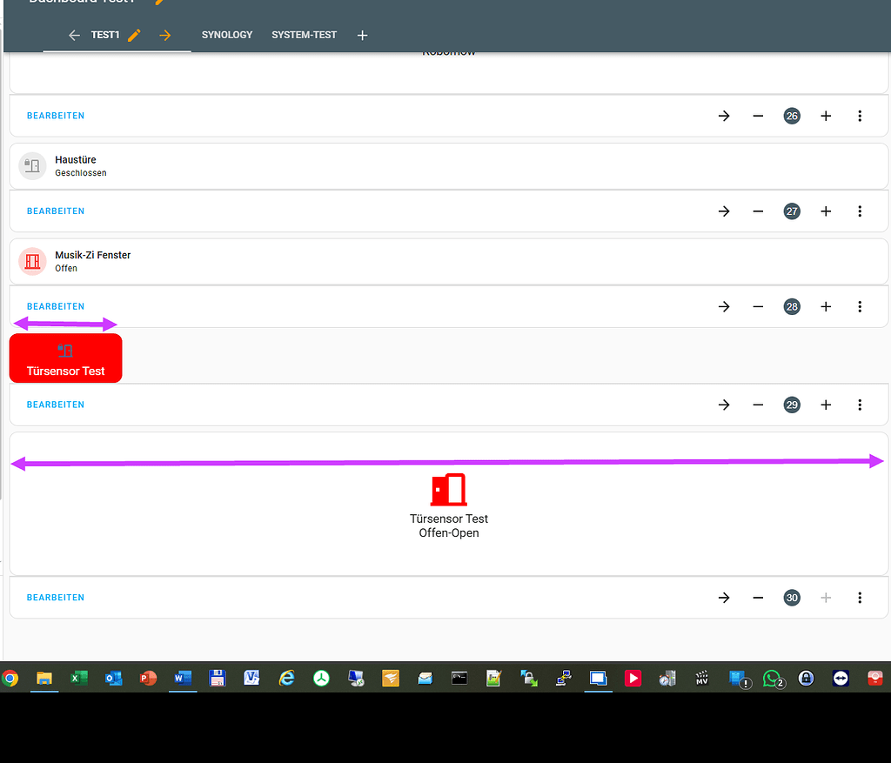Click the orange right arrow beside TEST1
The height and width of the screenshot is (763, 891).
(164, 35)
